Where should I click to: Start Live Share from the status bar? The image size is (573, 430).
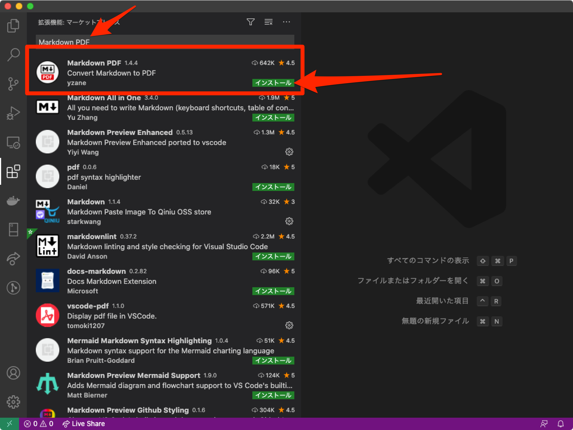coord(83,424)
